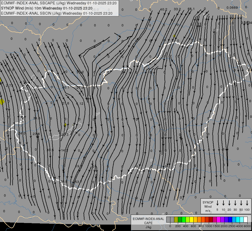Click the map value 28.2

[80, 72]
